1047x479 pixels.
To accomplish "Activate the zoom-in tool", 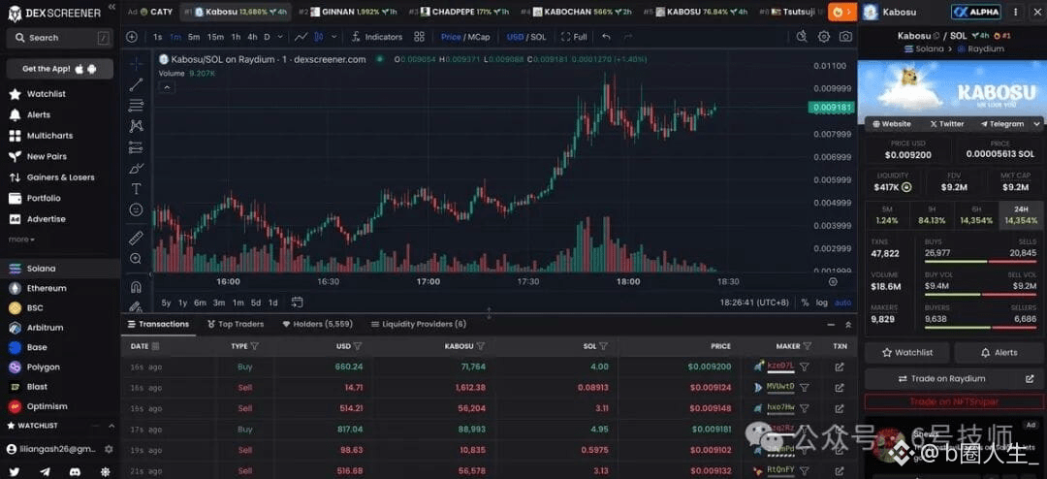I will tap(136, 259).
